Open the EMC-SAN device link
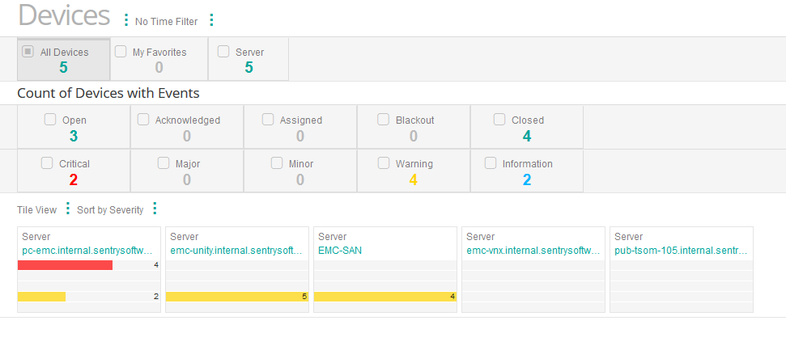 click(x=341, y=250)
